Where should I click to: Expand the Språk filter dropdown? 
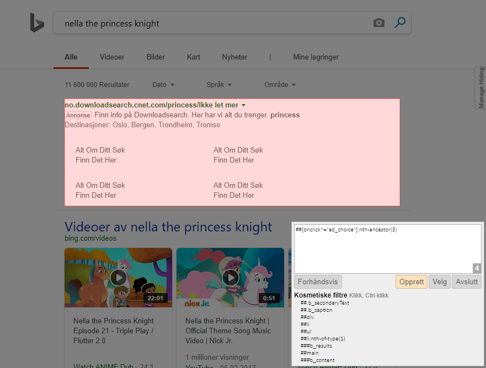tap(219, 84)
